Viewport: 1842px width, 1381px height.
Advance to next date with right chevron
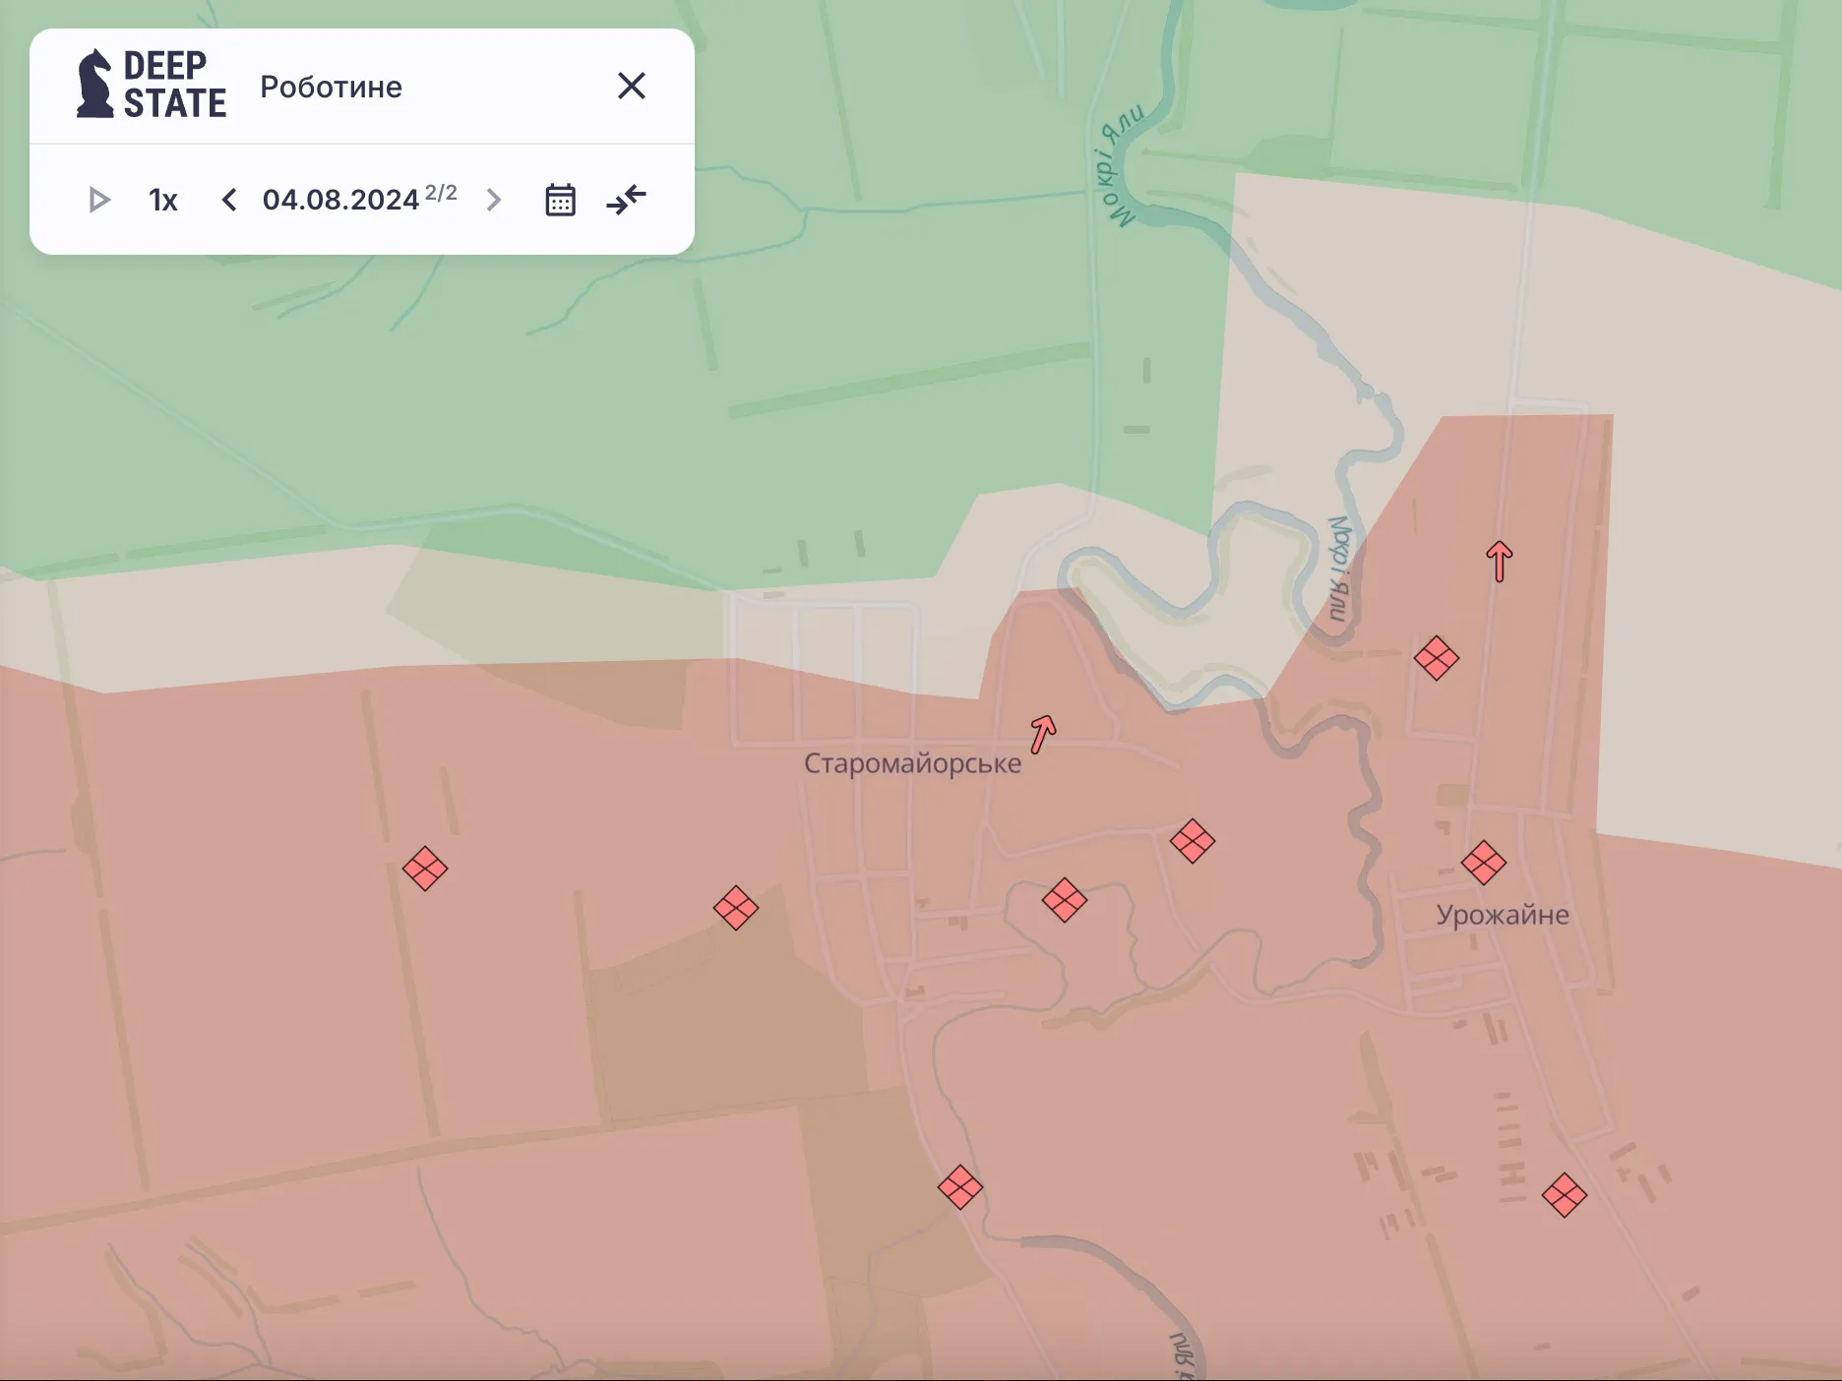pos(494,201)
